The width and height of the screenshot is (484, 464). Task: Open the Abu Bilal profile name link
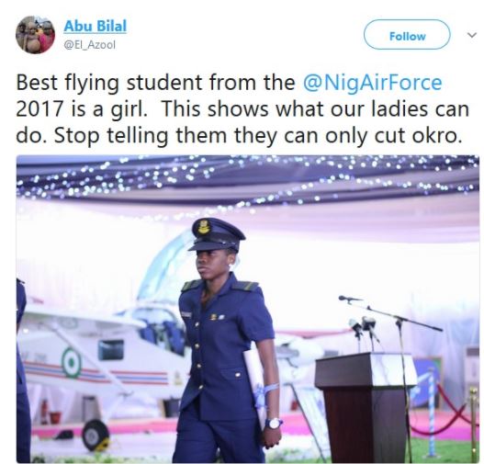(x=96, y=26)
